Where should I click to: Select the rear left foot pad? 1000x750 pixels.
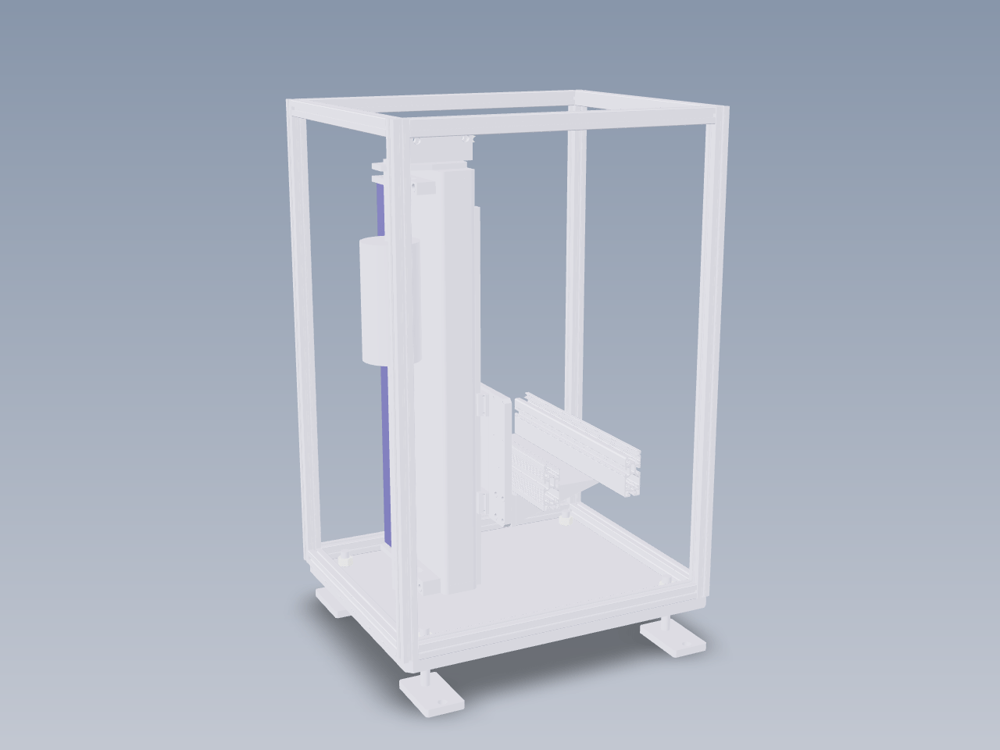coord(334,603)
